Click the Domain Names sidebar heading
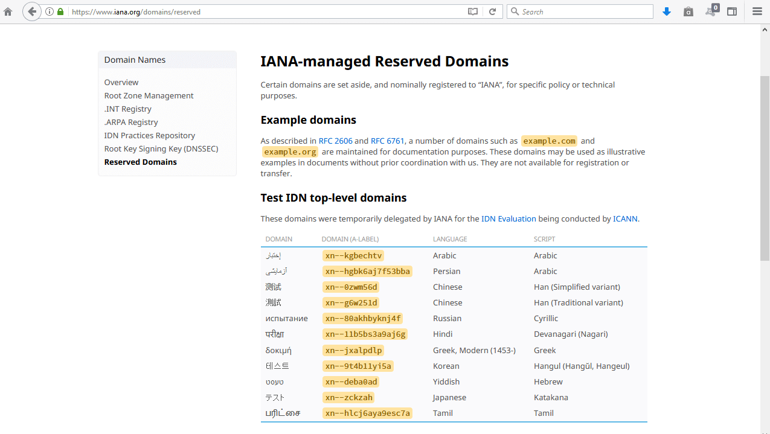 pos(135,60)
